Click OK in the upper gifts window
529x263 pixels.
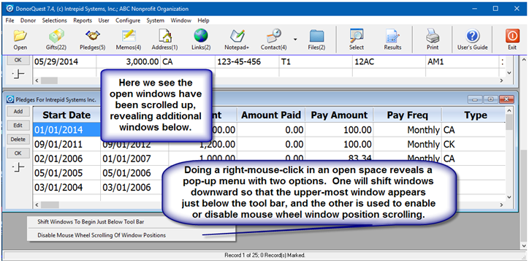pos(18,60)
